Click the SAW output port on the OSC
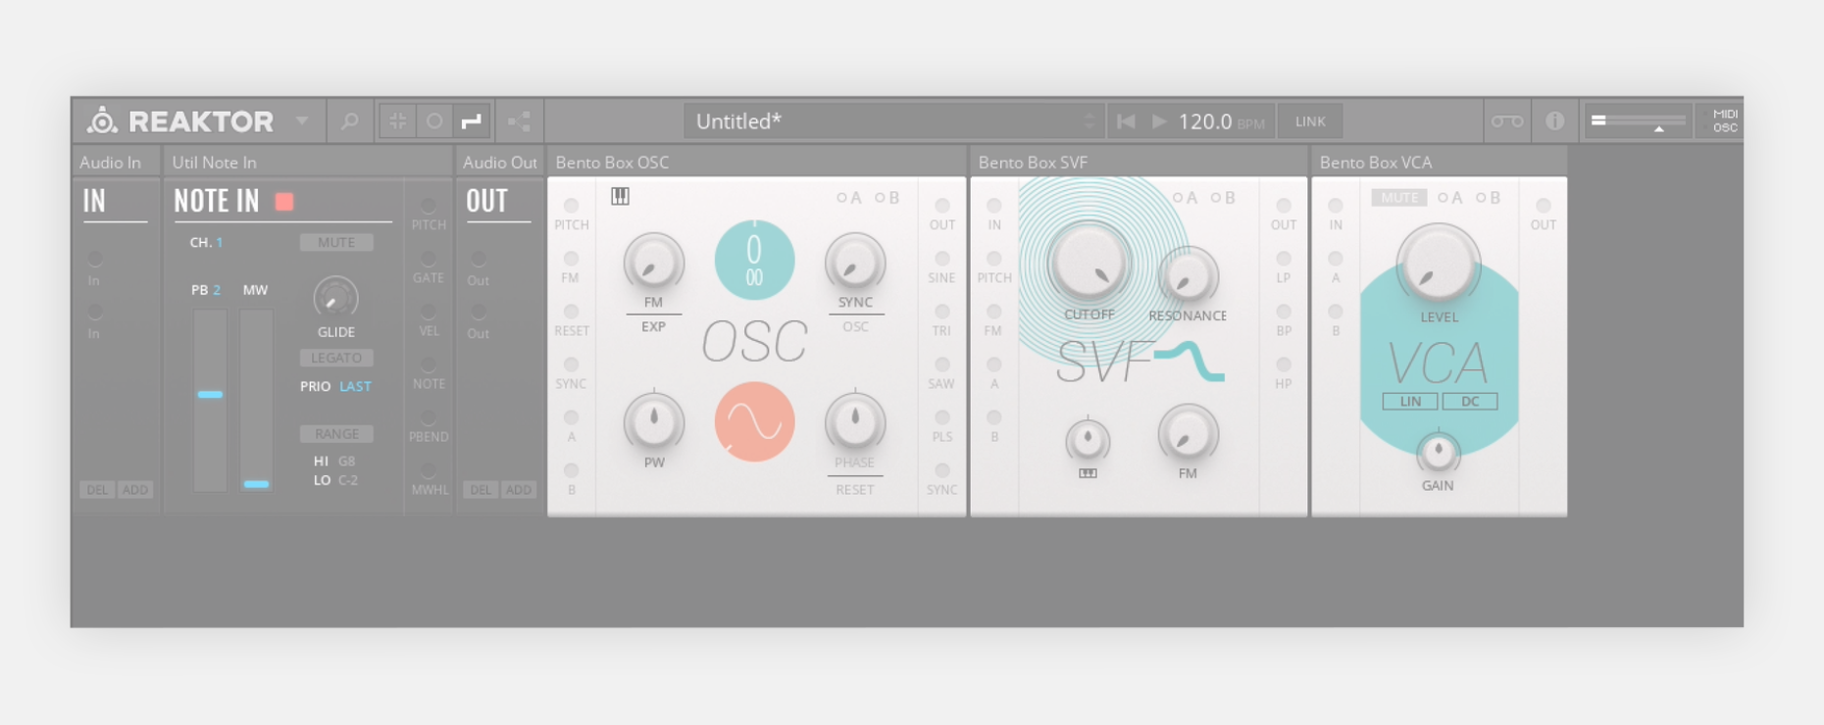1824x725 pixels. click(x=941, y=364)
